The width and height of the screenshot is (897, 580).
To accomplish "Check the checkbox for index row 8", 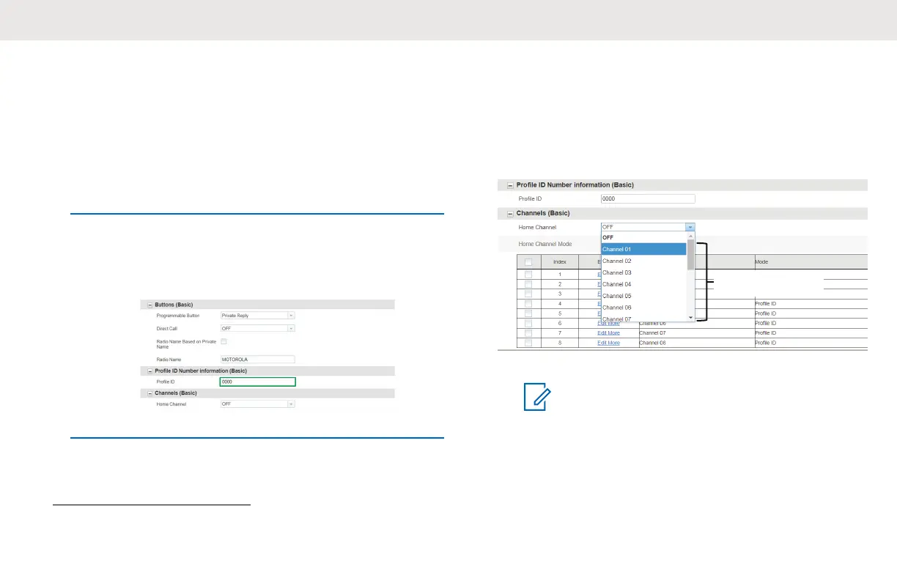I will coord(528,343).
